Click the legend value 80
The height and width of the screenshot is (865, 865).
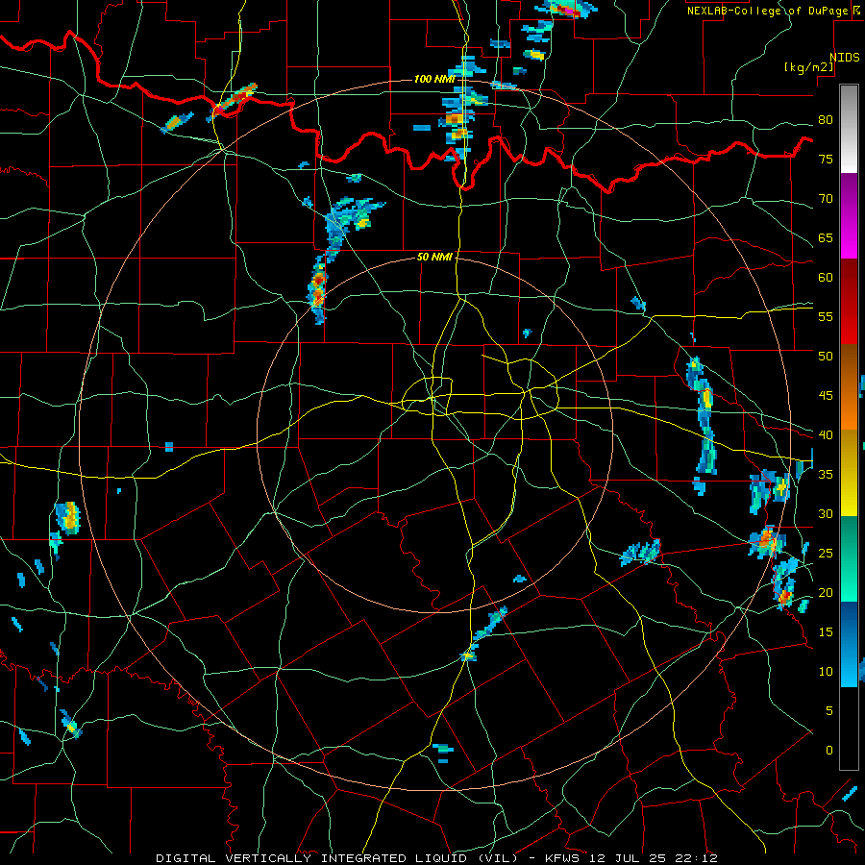pos(826,120)
